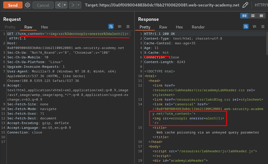Click the labHeader.js script line
This screenshot has width=268, height=164.
[x=205, y=151]
